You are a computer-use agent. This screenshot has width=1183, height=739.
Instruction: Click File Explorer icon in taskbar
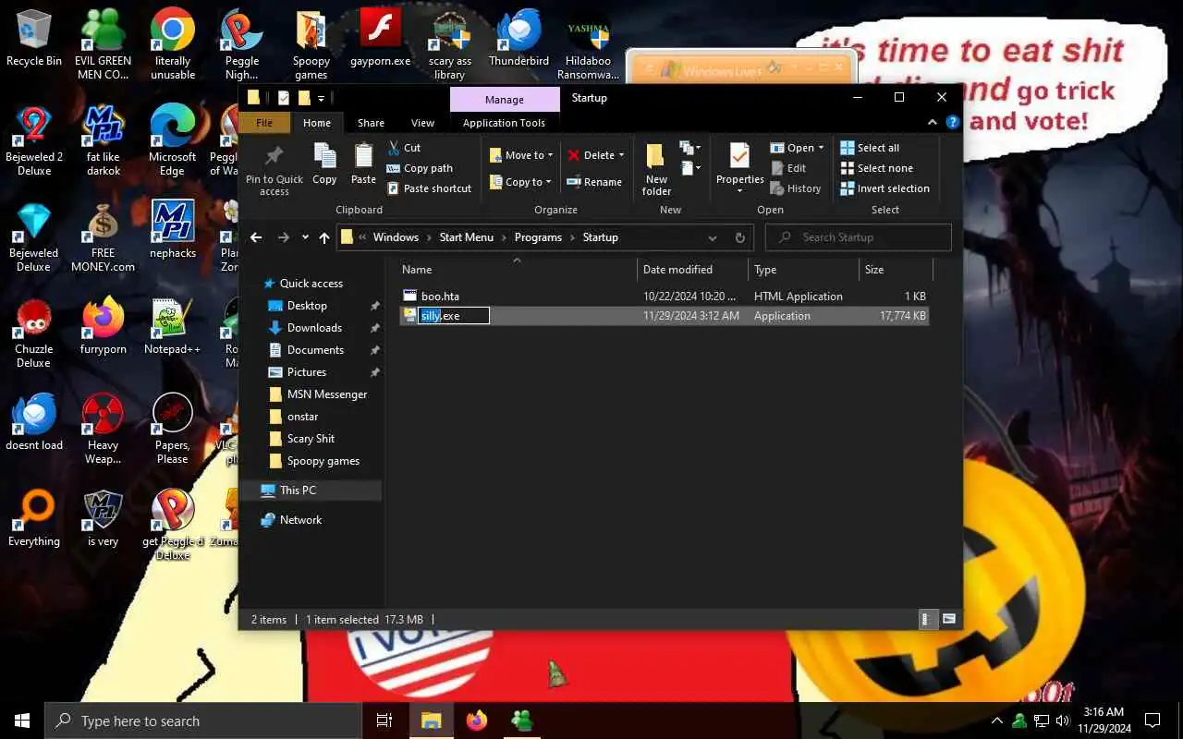tap(432, 721)
